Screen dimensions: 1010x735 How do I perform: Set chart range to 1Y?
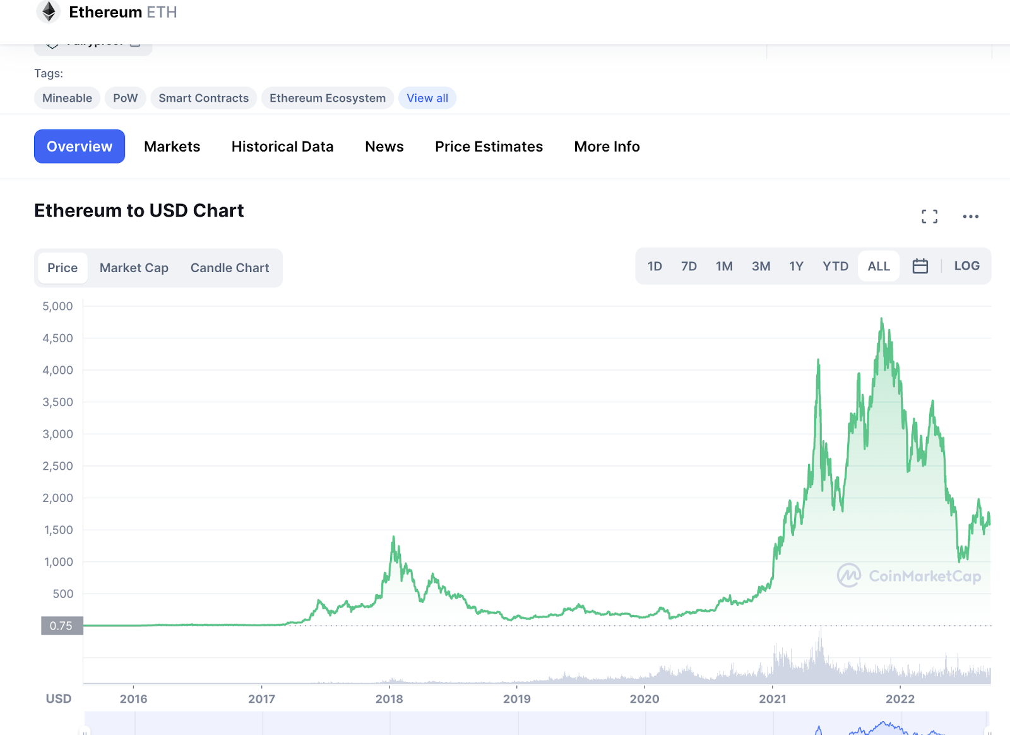796,266
